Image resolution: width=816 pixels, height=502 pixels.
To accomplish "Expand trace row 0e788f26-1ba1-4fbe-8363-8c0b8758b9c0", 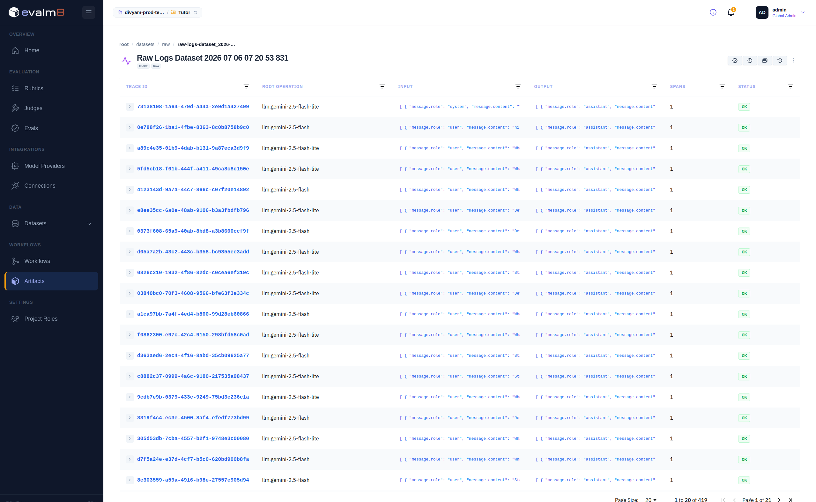I will coord(130,127).
